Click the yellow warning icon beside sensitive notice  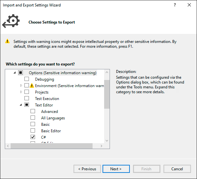click(x=7, y=41)
